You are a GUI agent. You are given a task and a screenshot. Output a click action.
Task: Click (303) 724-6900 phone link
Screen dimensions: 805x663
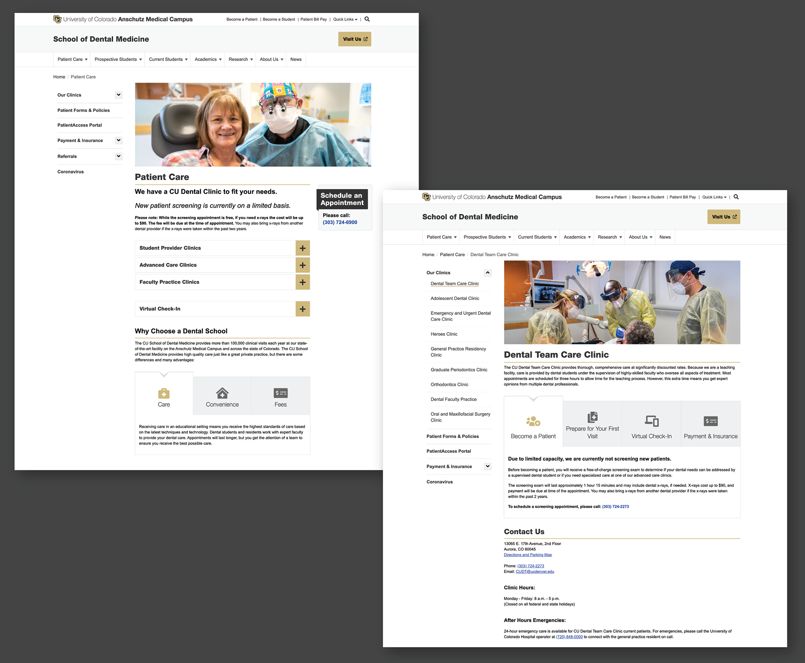tap(340, 223)
